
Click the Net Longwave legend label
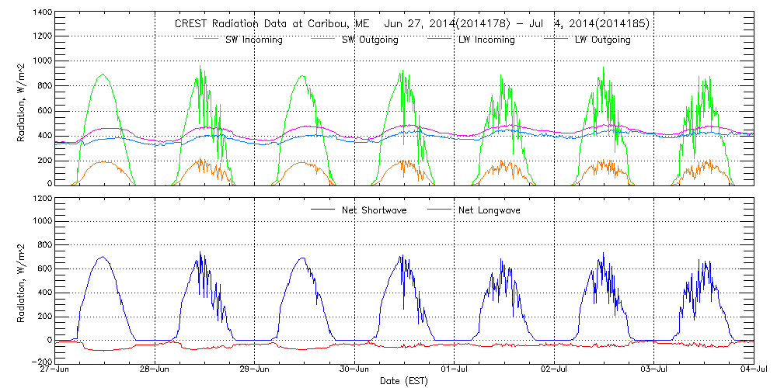coord(488,210)
